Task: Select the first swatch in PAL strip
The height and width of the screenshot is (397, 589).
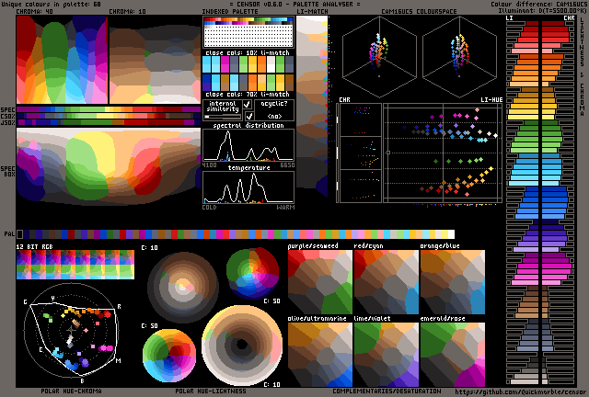Action: click(20, 234)
